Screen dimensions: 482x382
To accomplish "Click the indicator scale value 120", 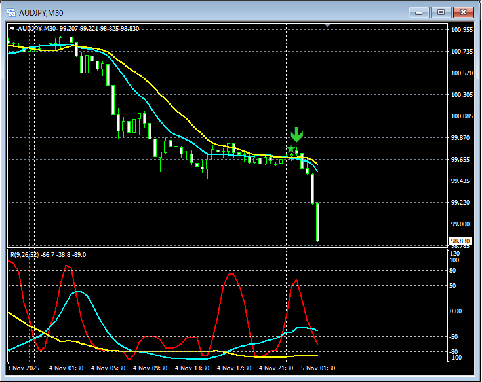I will (454, 254).
